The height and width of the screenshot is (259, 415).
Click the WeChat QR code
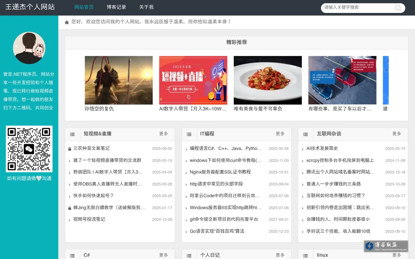(x=29, y=149)
